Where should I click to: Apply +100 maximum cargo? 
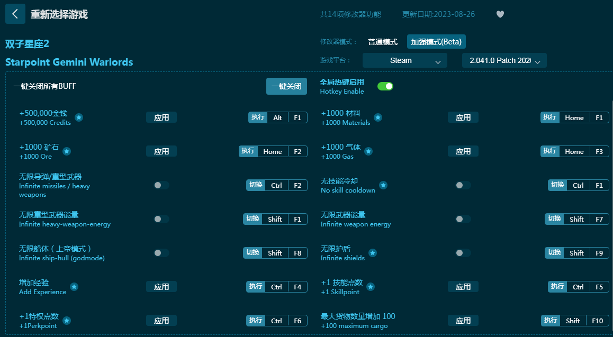463,321
